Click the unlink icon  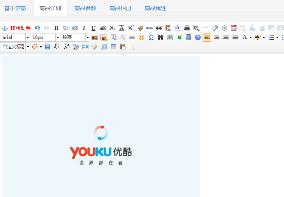[243, 28]
